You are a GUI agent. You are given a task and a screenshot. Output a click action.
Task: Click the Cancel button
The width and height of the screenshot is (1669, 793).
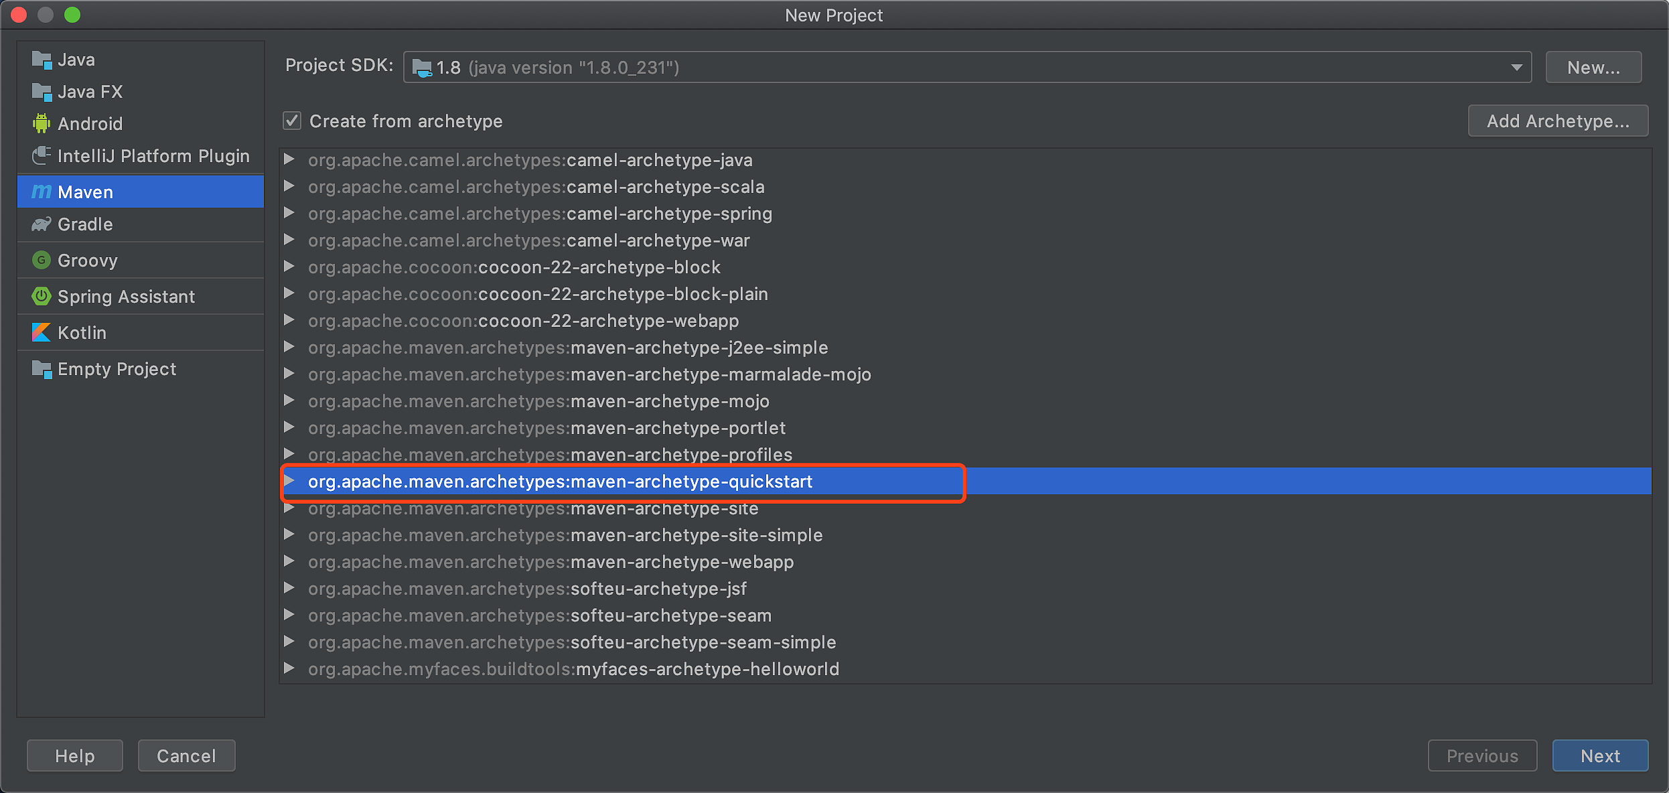186,755
